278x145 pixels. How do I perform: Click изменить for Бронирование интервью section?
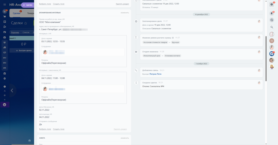pos(125,13)
